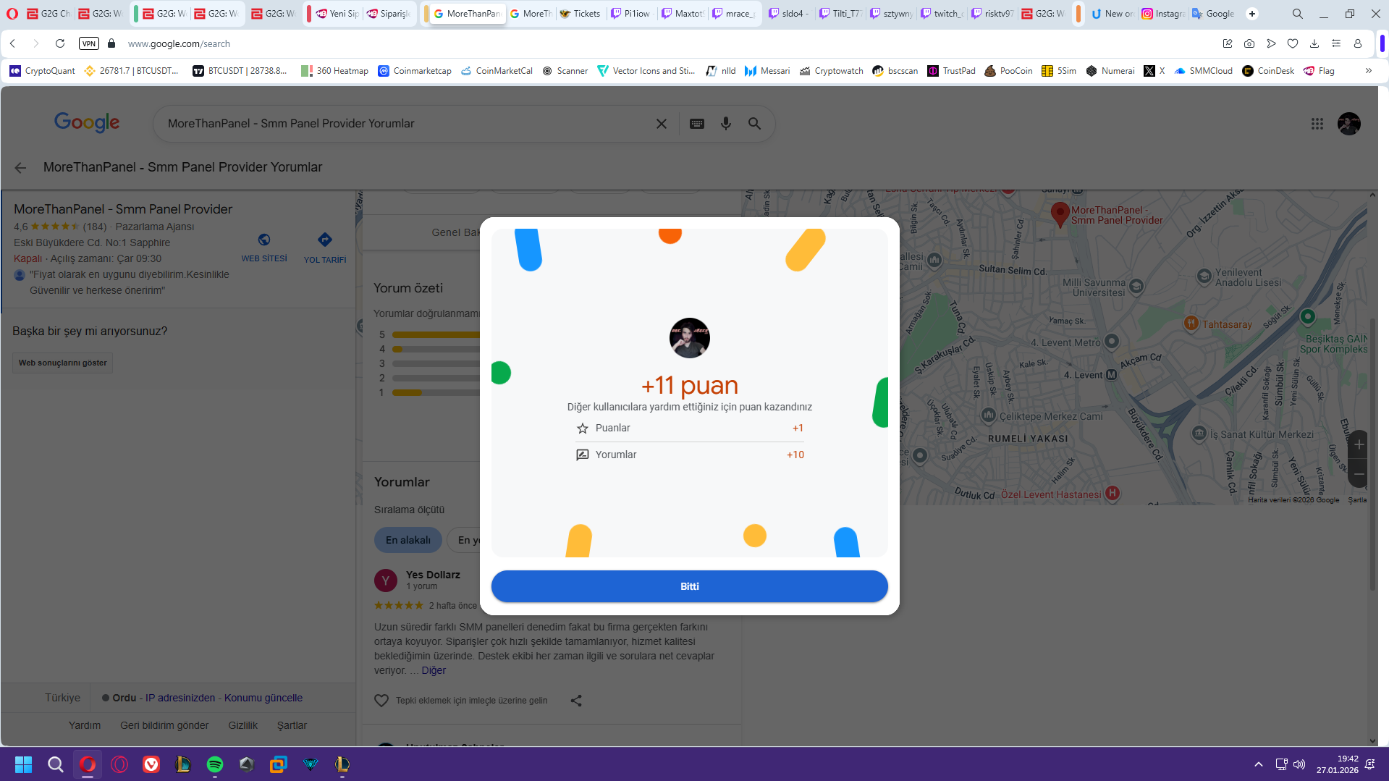Switch to Yeni Sipariş tab
Image resolution: width=1389 pixels, height=781 pixels.
[337, 14]
